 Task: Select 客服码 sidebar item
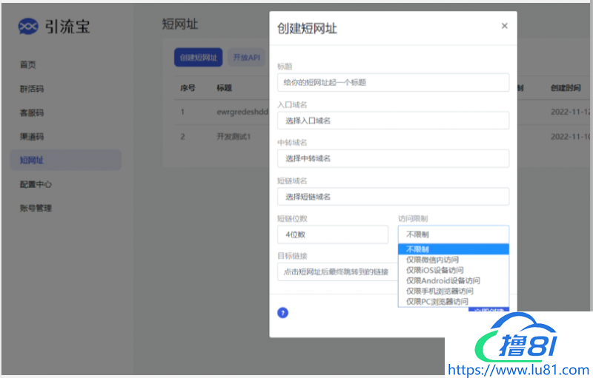click(32, 112)
